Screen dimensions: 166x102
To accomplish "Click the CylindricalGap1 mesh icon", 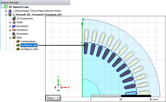I will (x=18, y=42).
